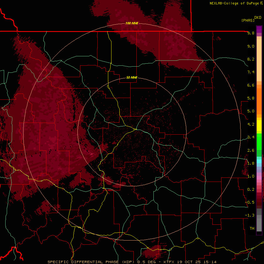Click the SPECIFIC DIFFERENTIAL PHASE (KDP) title
This screenshot has height=264, width=264.
pyautogui.click(x=92, y=262)
